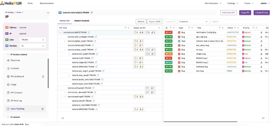The width and height of the screenshot is (271, 127).
Task: Refresh the issues list
Action: [141, 22]
